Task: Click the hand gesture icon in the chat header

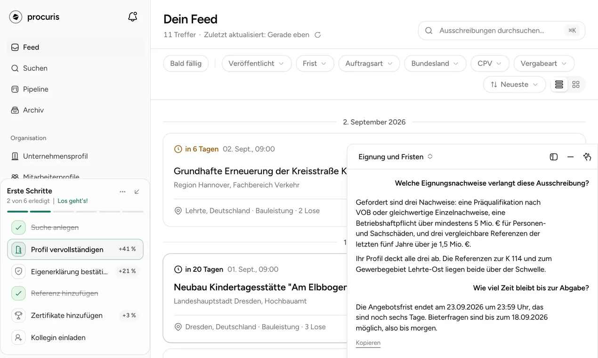Action: [587, 157]
